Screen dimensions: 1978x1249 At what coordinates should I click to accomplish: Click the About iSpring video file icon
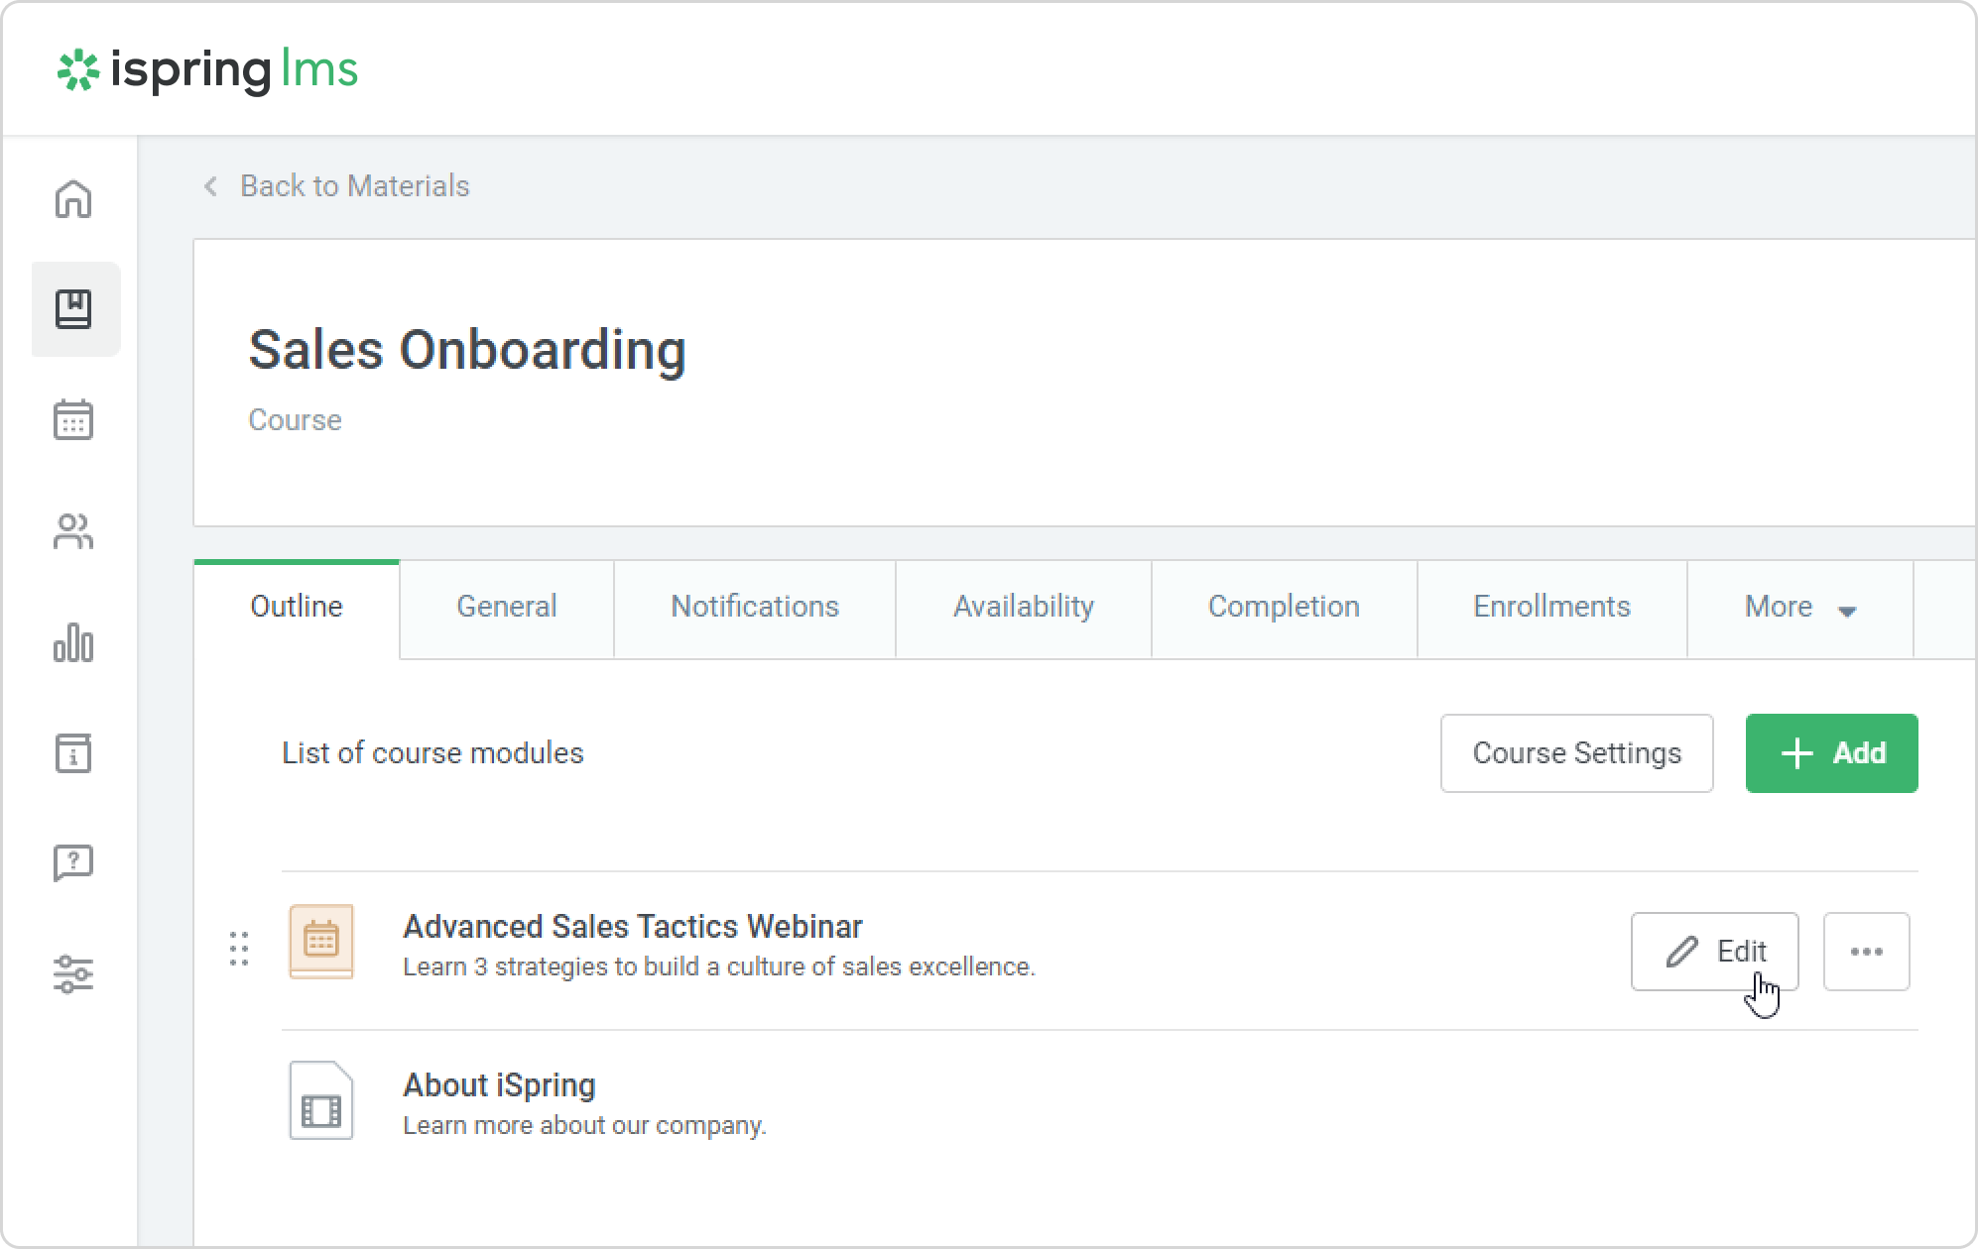coord(320,1100)
